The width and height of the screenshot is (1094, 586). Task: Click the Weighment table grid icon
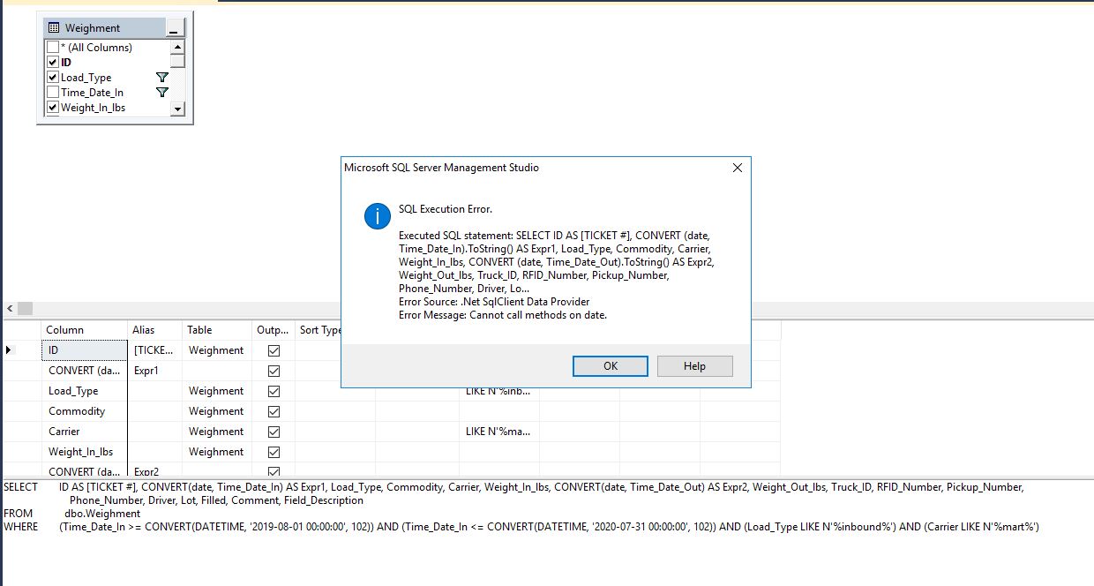click(x=54, y=28)
